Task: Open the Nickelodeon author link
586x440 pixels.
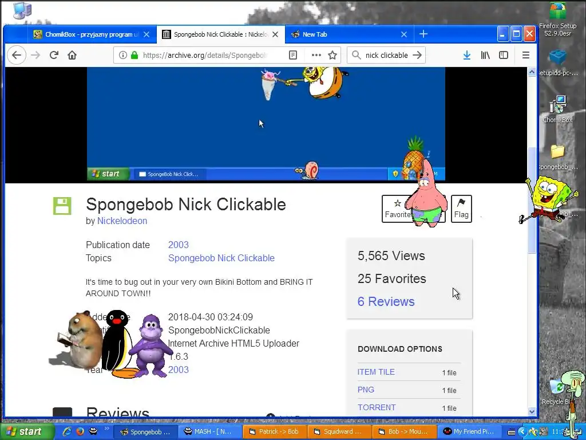Action: tap(122, 221)
